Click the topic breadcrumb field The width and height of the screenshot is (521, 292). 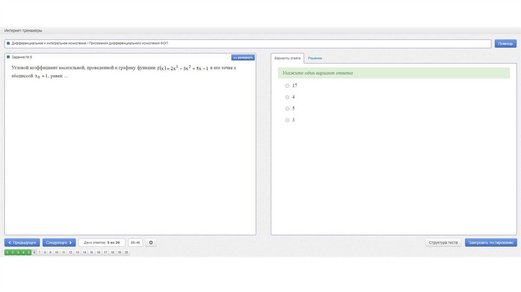point(248,44)
